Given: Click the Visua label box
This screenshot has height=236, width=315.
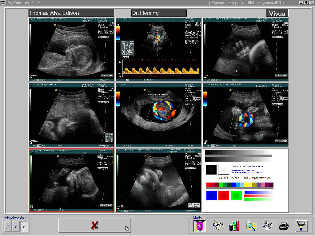Looking at the screenshot, I should tap(277, 13).
